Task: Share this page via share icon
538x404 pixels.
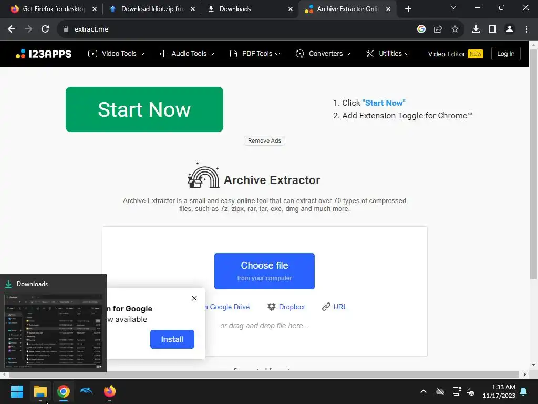Action: [438, 29]
